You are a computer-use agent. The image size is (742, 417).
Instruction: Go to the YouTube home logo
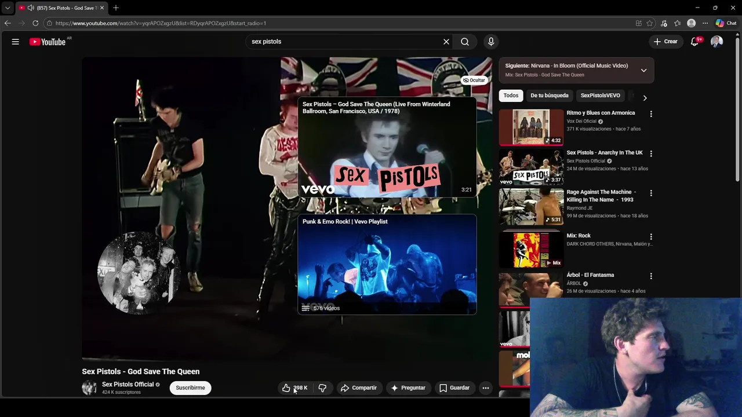coord(48,42)
